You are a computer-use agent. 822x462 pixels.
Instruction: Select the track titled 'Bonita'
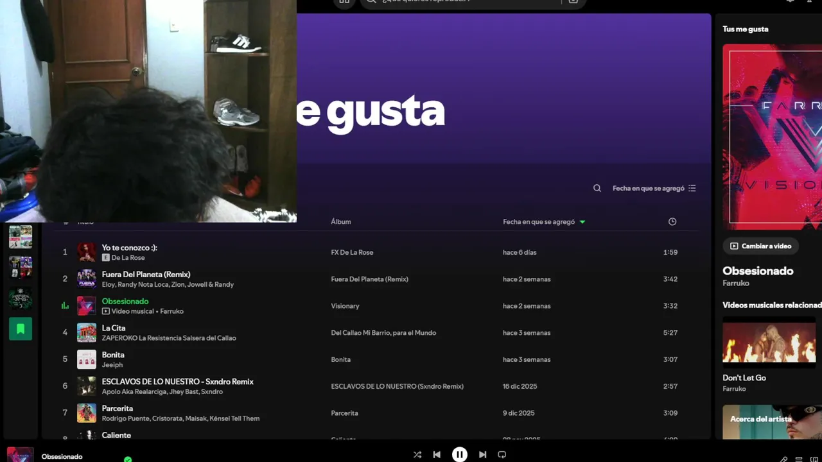[x=113, y=355]
